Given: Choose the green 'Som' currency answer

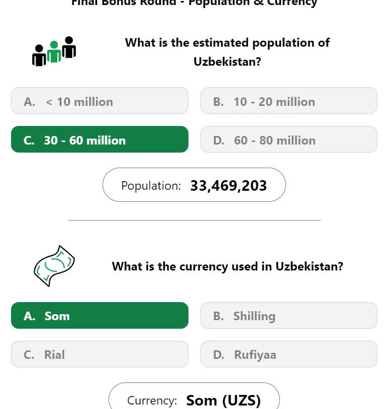Looking at the screenshot, I should 100,316.
